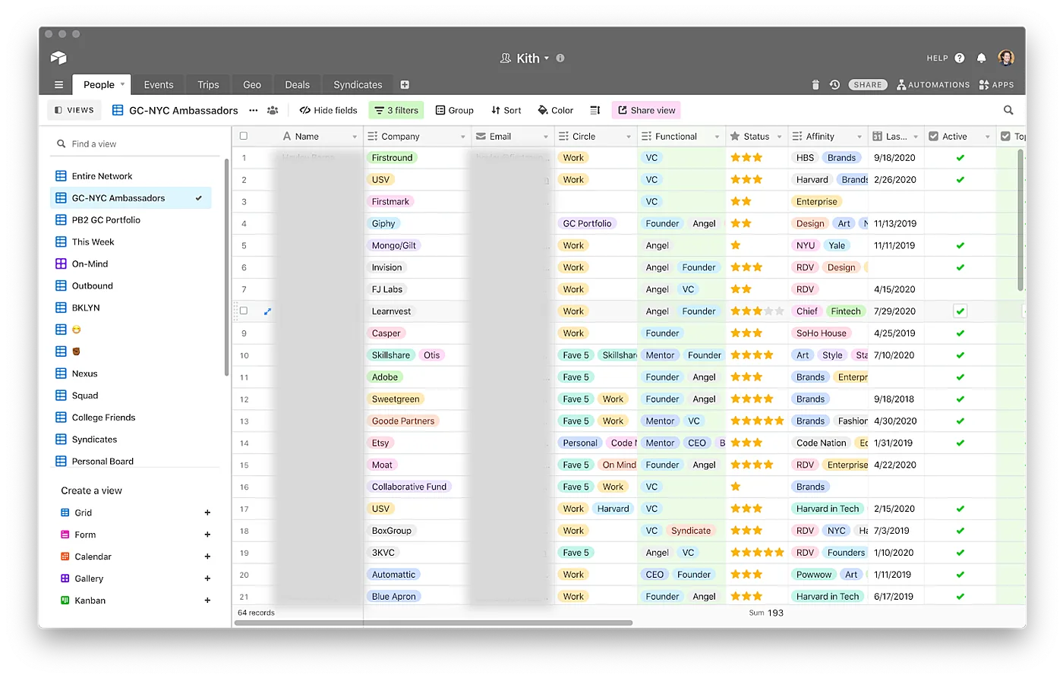Image resolution: width=1063 pixels, height=678 pixels.
Task: Click the Share view button
Action: 646,110
